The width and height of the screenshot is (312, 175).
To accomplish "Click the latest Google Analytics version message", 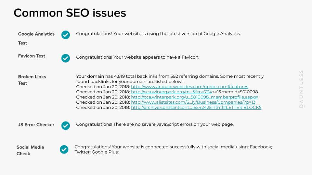I will click(158, 34).
